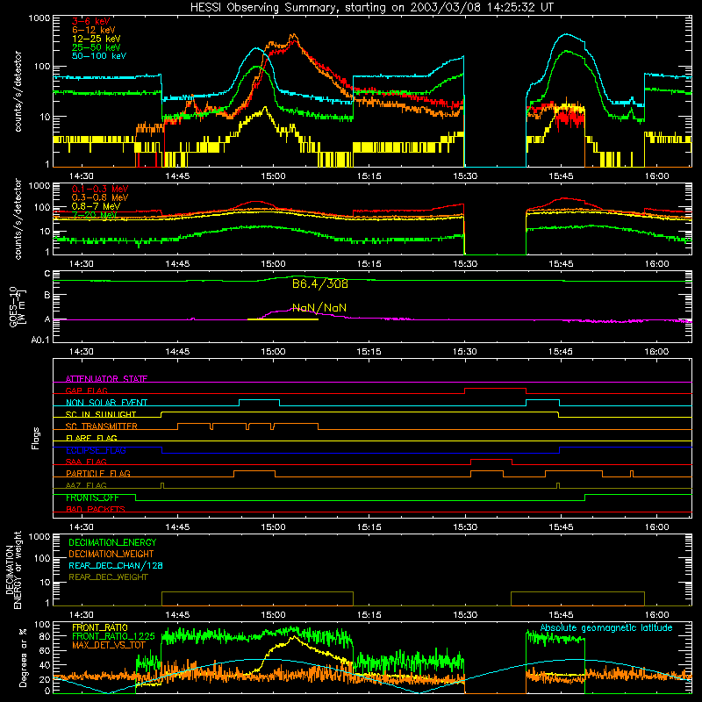Click the 7-20 MeV legend label
Image resolution: width=702 pixels, height=702 pixels.
(x=95, y=214)
